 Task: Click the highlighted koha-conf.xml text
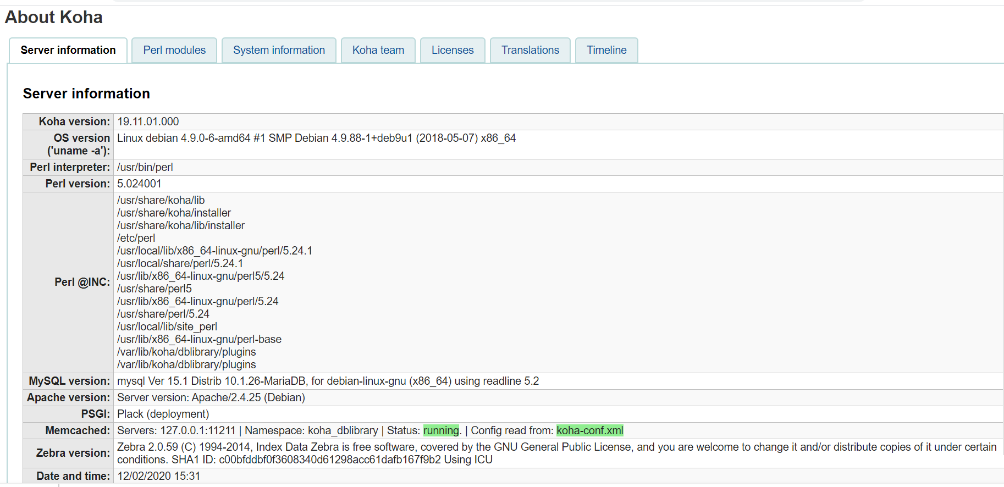589,430
